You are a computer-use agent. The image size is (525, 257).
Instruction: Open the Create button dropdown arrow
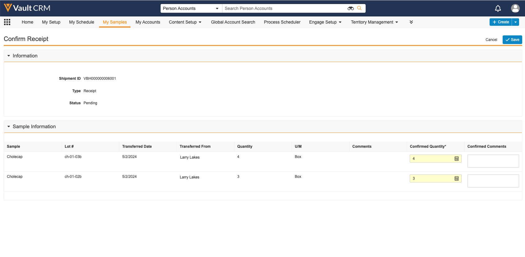[x=515, y=22]
